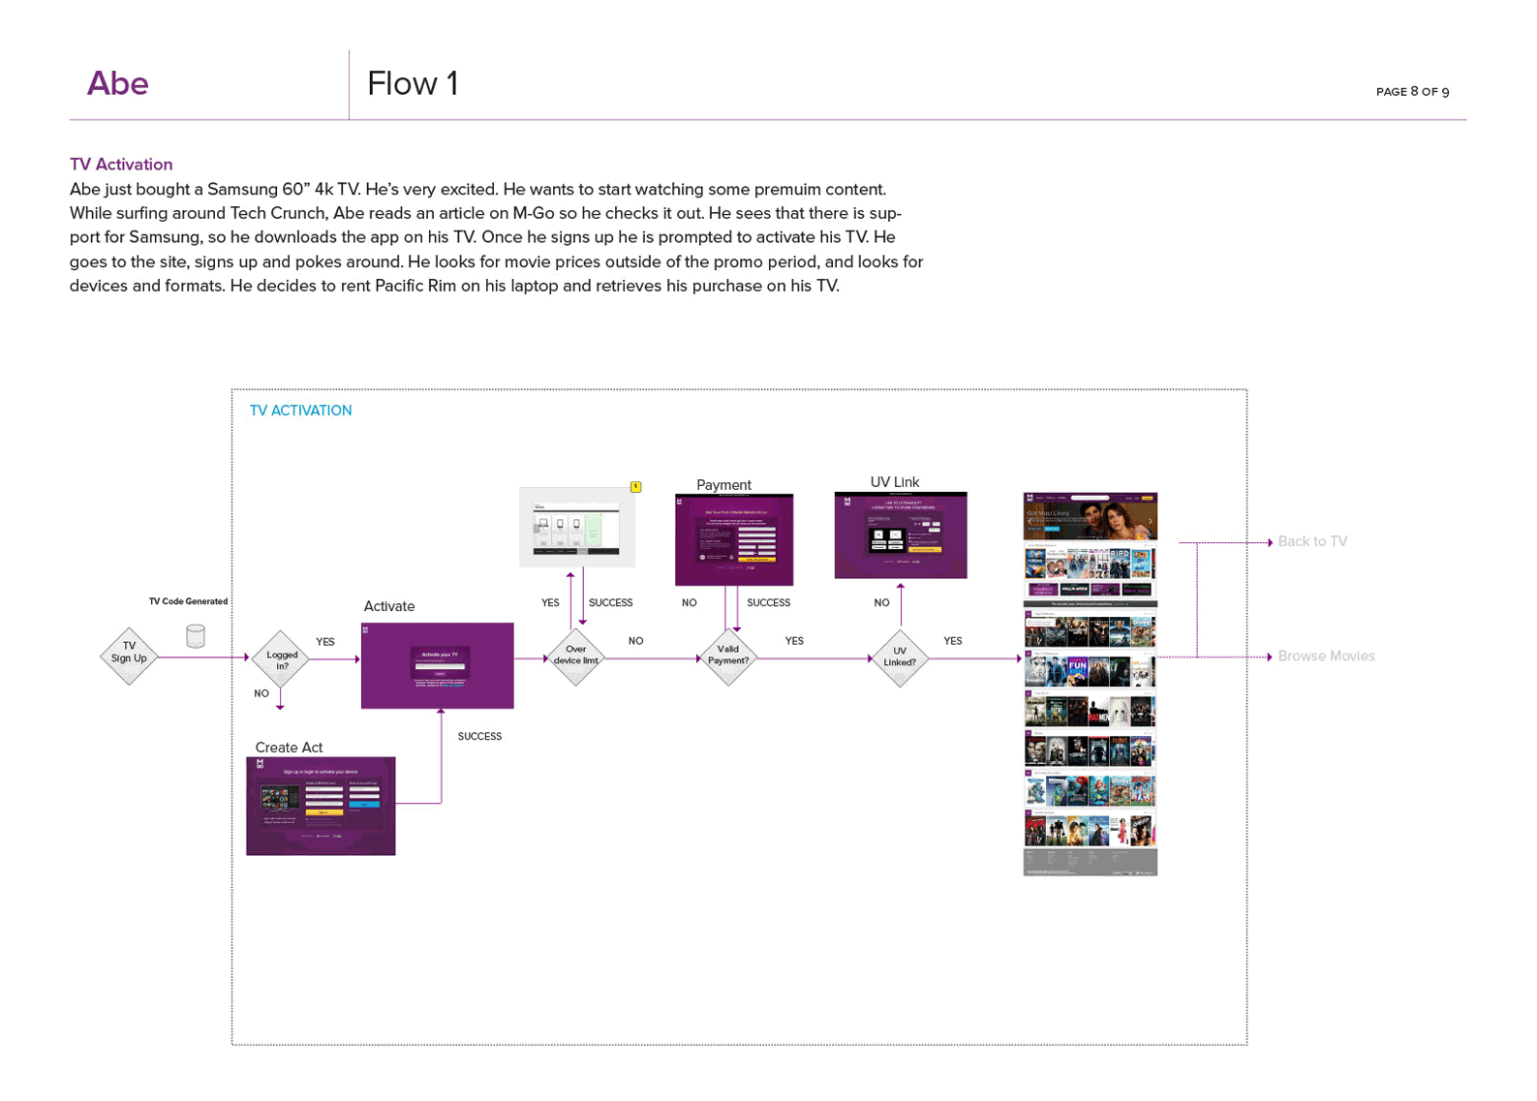Select the purple TV Activation section heading
The image size is (1537, 1101).
coord(121,165)
